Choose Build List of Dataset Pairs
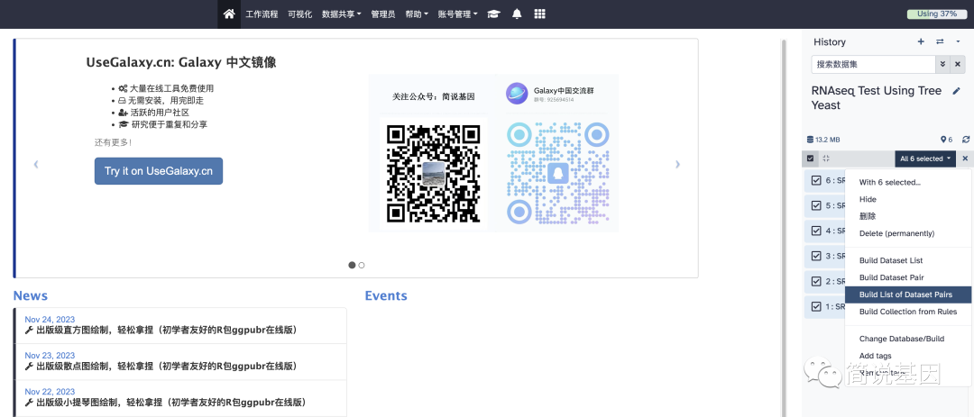The height and width of the screenshot is (417, 974). click(x=909, y=295)
